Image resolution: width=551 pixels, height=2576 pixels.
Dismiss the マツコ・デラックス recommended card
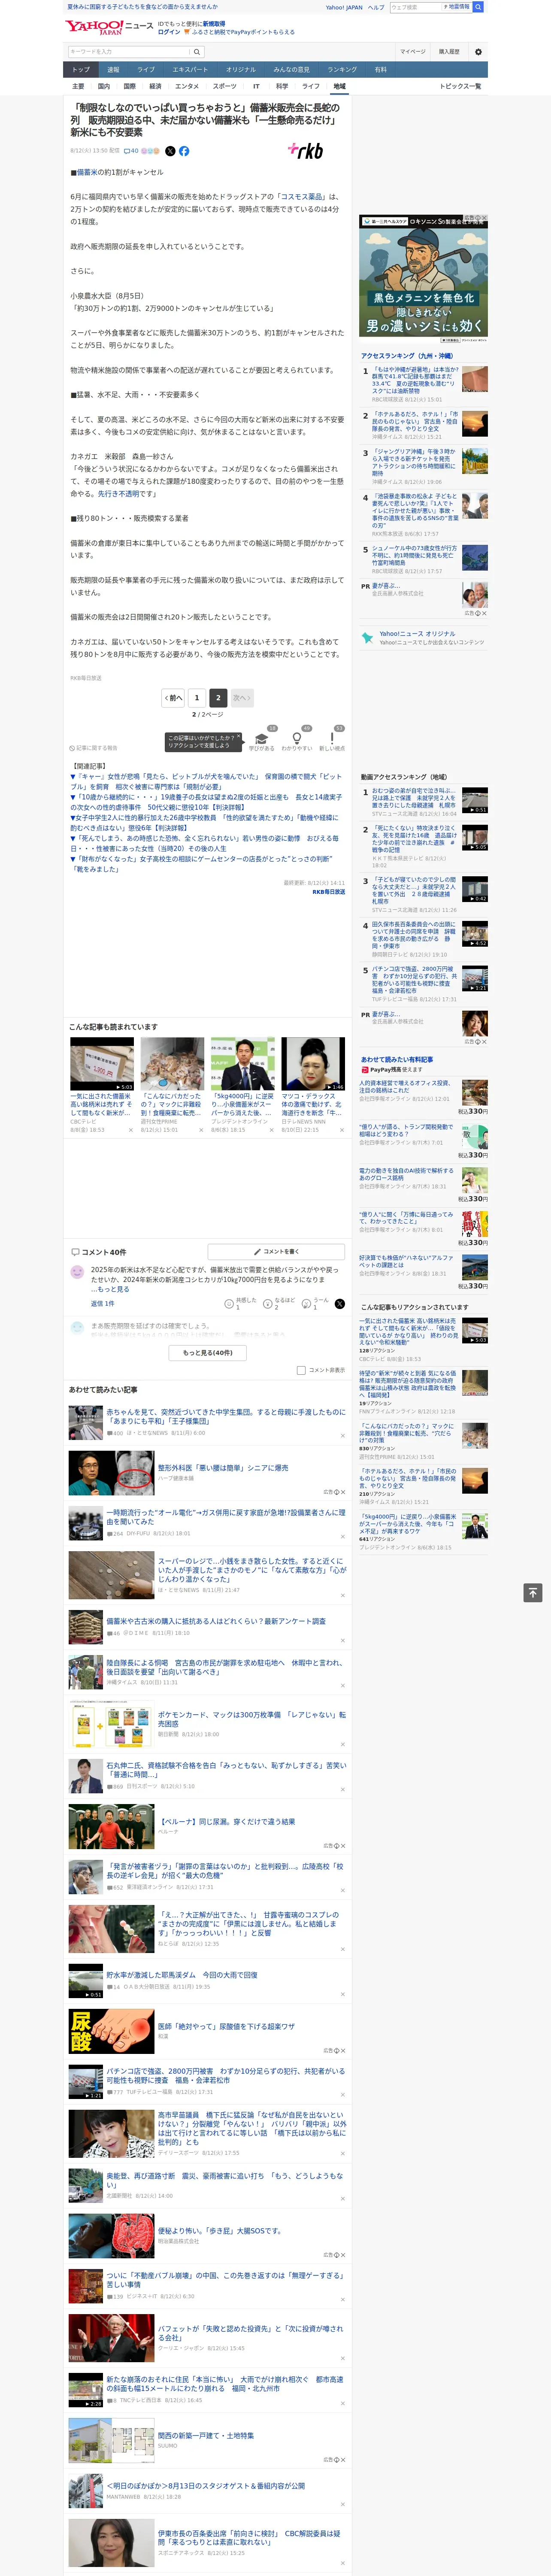tap(342, 1130)
